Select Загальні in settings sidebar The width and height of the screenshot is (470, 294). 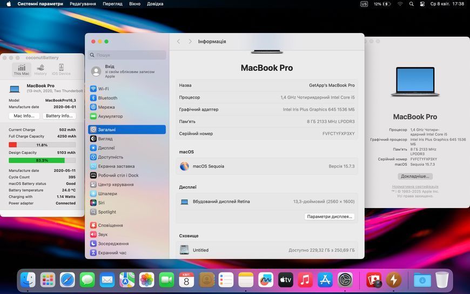click(x=127, y=130)
